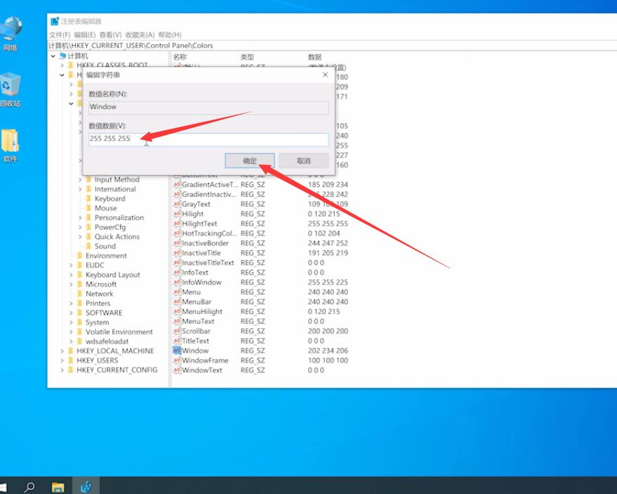Click the MenuText value string icon
Screen dimensions: 617x494
pyautogui.click(x=177, y=321)
